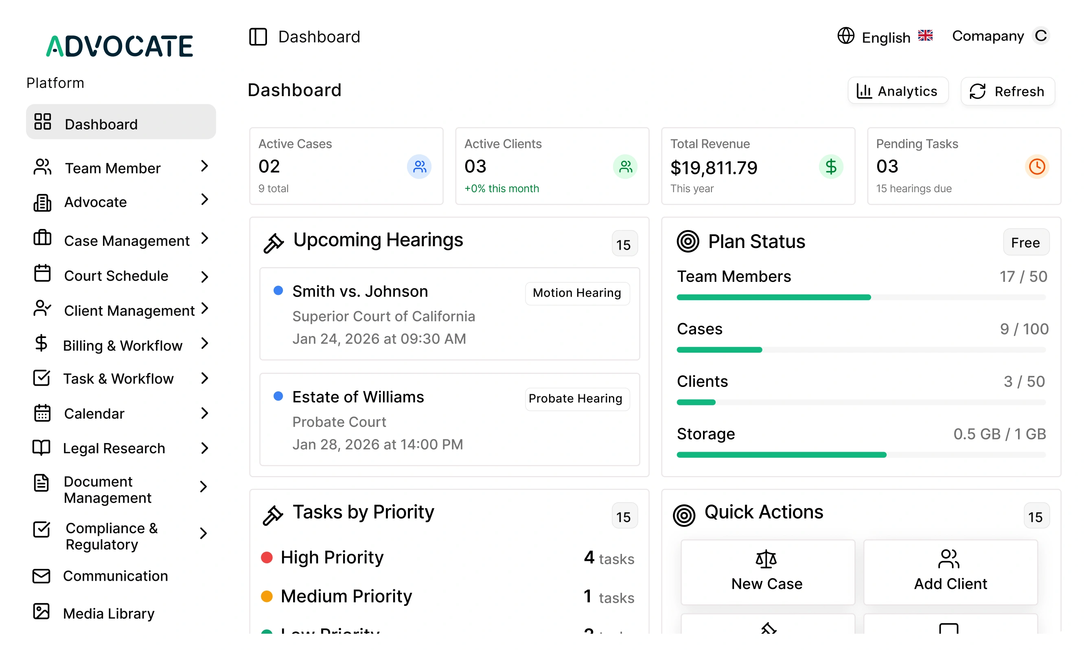Click the Plan Status target icon
This screenshot has height=650, width=1086.
coord(688,242)
